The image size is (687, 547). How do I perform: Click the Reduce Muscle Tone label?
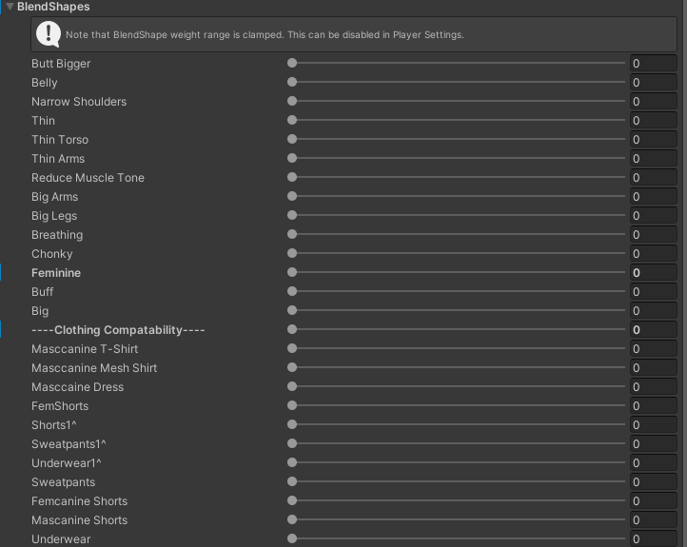pos(88,178)
